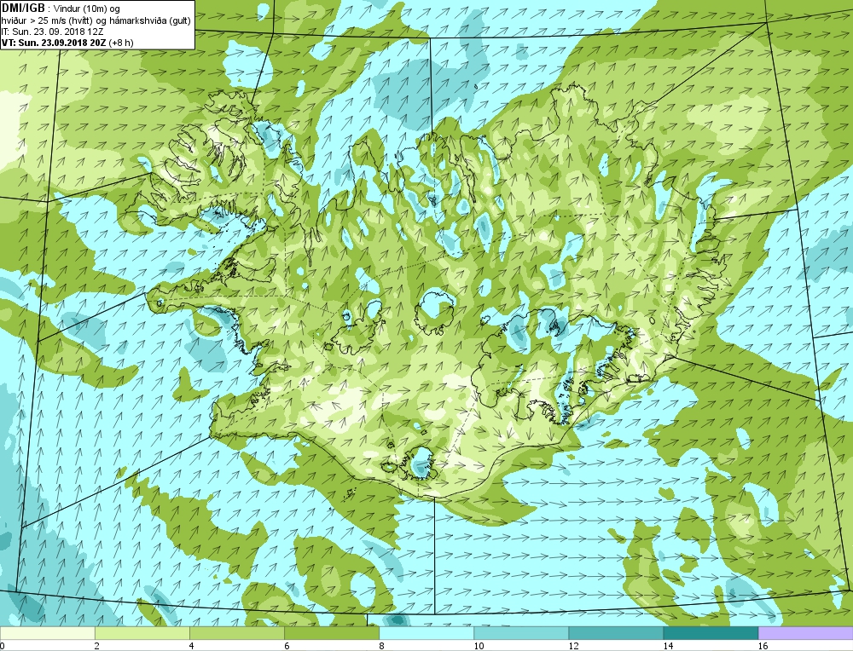Click the legend scale label '4'
853x651 pixels.
pyautogui.click(x=192, y=646)
